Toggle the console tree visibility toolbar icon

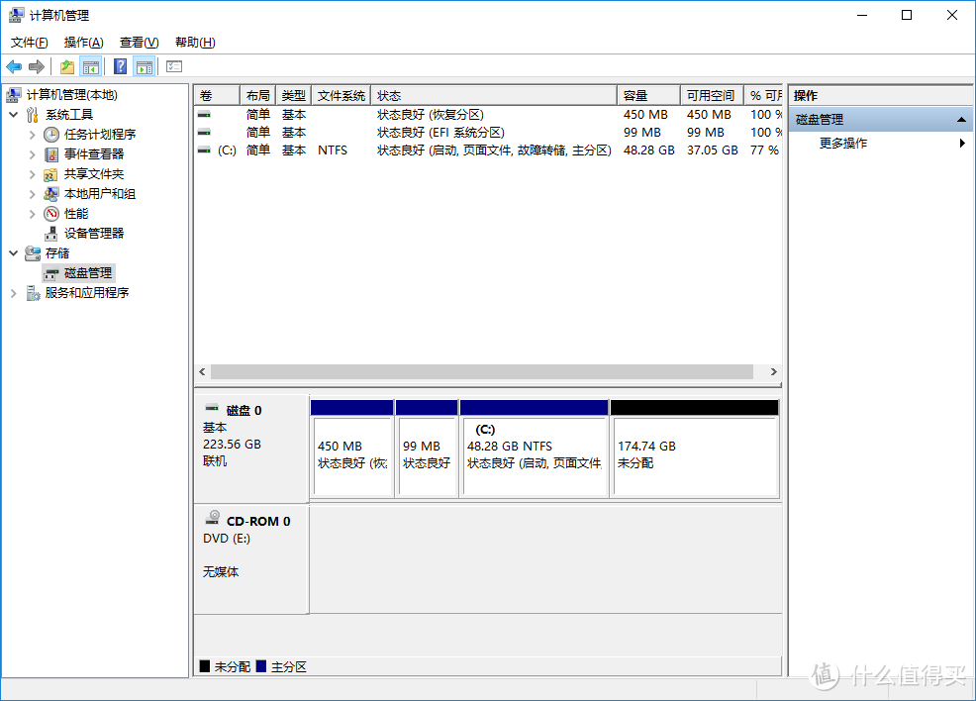[90, 65]
